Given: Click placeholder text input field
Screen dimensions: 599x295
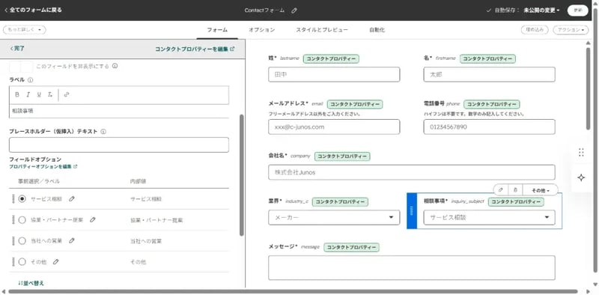Looking at the screenshot, I should (x=119, y=145).
